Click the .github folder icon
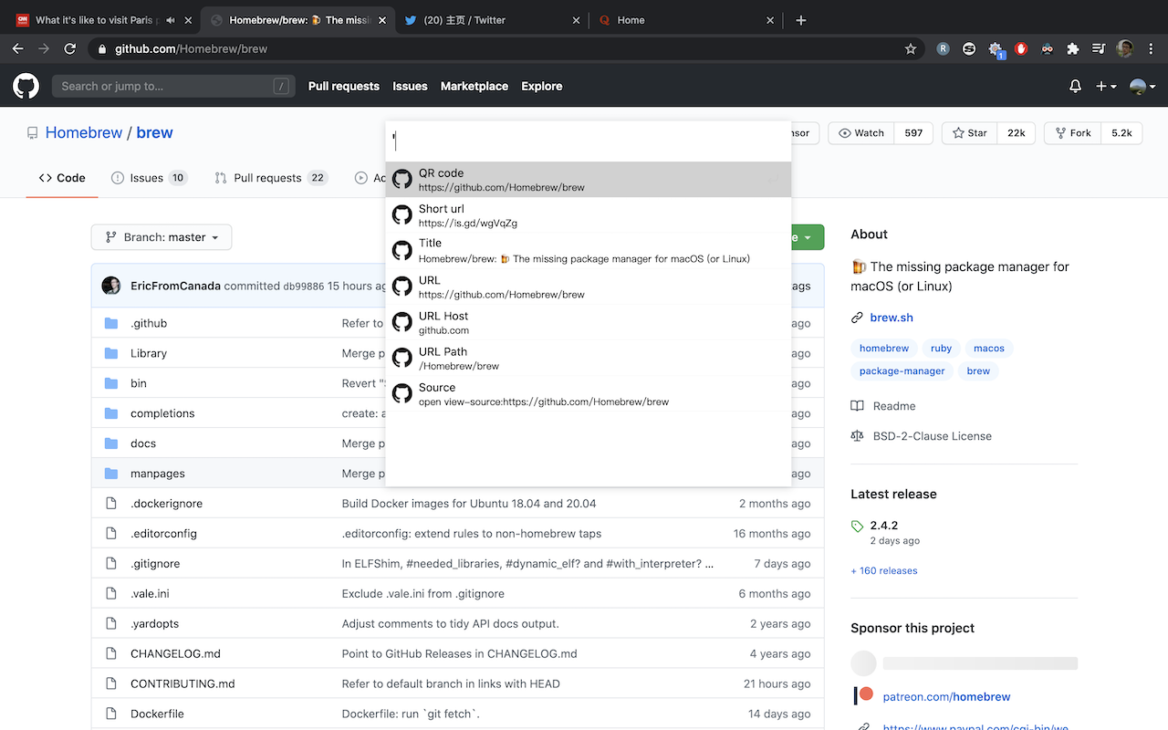Image resolution: width=1168 pixels, height=730 pixels. click(111, 323)
